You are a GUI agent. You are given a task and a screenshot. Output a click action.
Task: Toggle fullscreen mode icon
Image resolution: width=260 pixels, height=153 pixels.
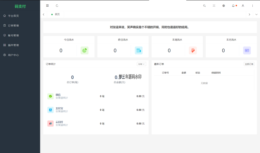coord(214,6)
